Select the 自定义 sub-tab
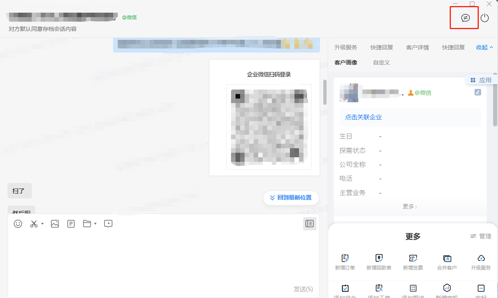This screenshot has height=298, width=498. 381,62
